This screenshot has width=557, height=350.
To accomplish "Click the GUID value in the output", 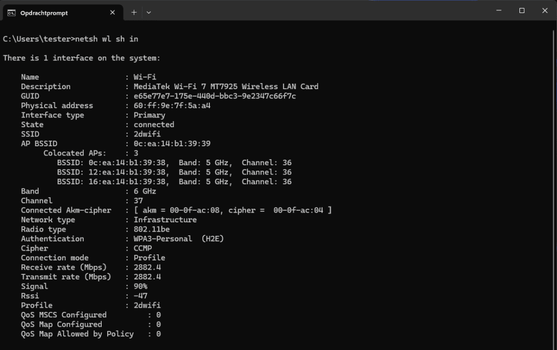I will click(x=214, y=96).
